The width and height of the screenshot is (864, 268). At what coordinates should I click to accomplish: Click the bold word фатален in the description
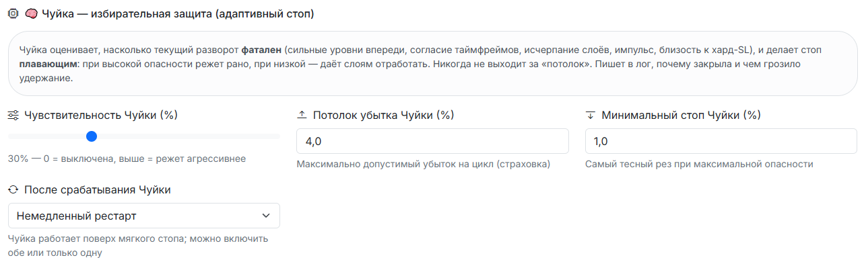[261, 50]
